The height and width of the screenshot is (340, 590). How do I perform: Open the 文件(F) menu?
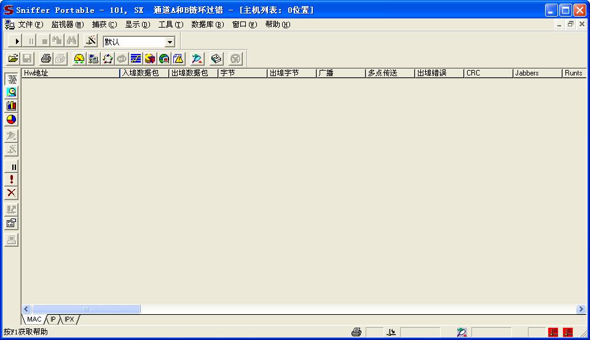click(x=31, y=25)
